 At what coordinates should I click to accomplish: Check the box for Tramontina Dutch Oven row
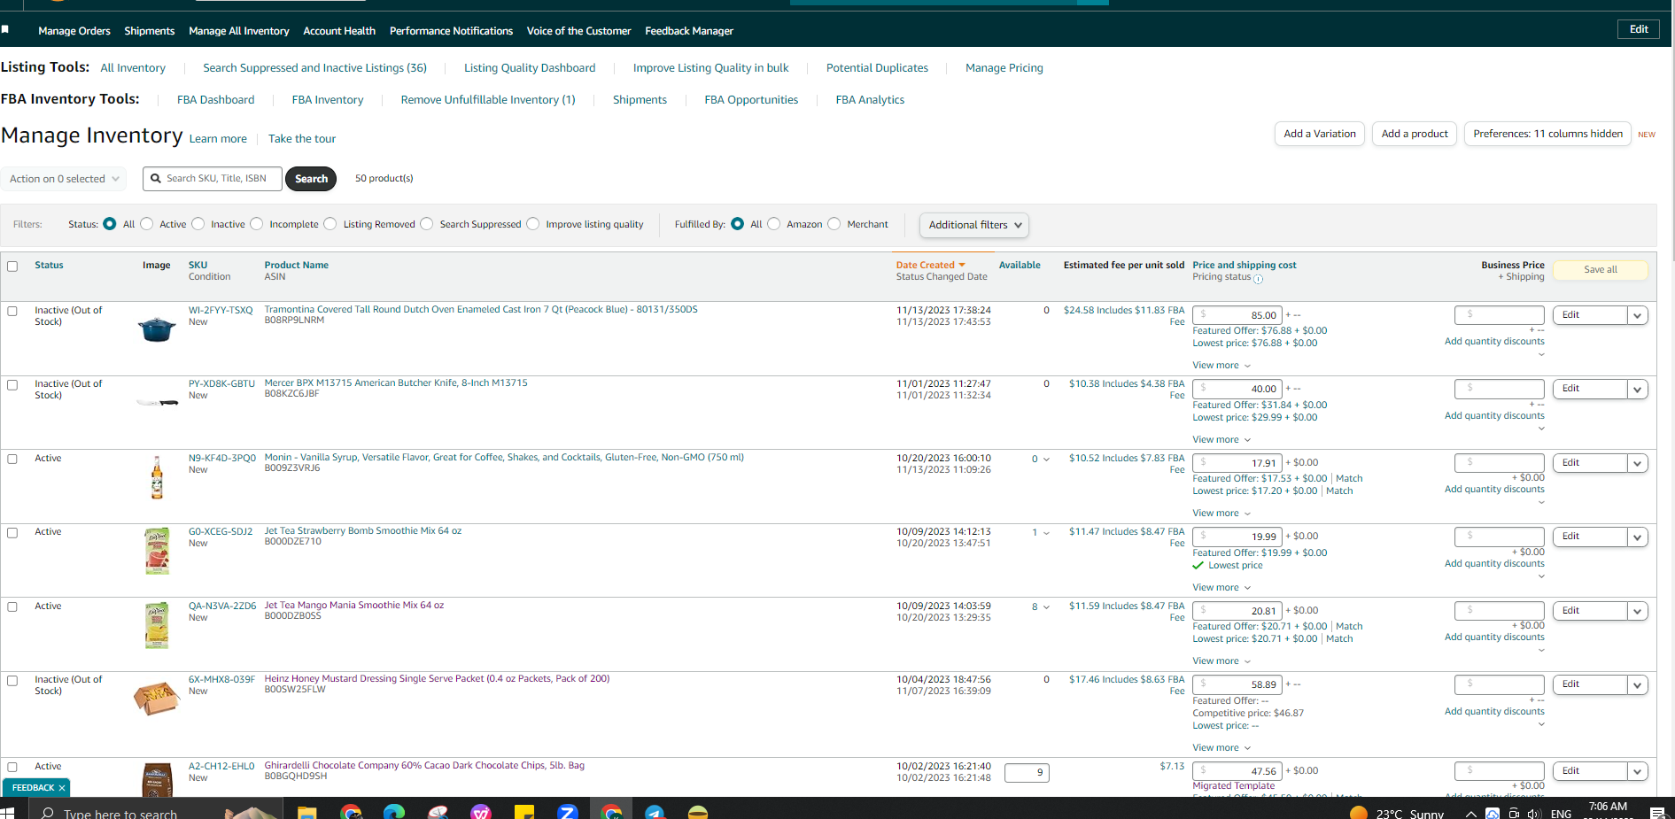point(12,312)
